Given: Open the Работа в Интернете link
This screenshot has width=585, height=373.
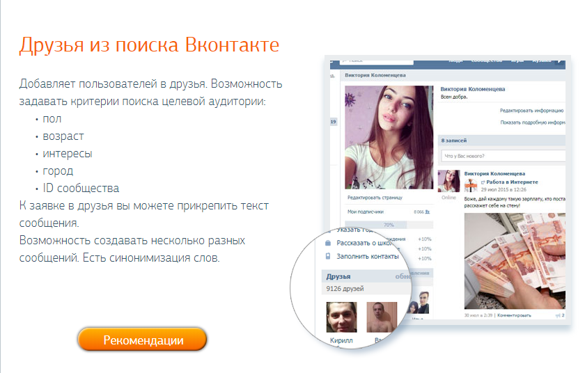Looking at the screenshot, I should [512, 182].
